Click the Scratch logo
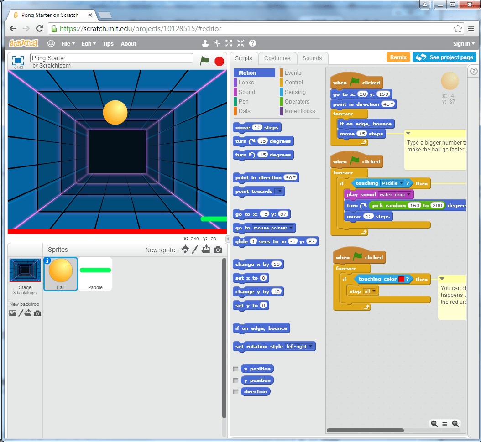481x442 pixels. 24,43
